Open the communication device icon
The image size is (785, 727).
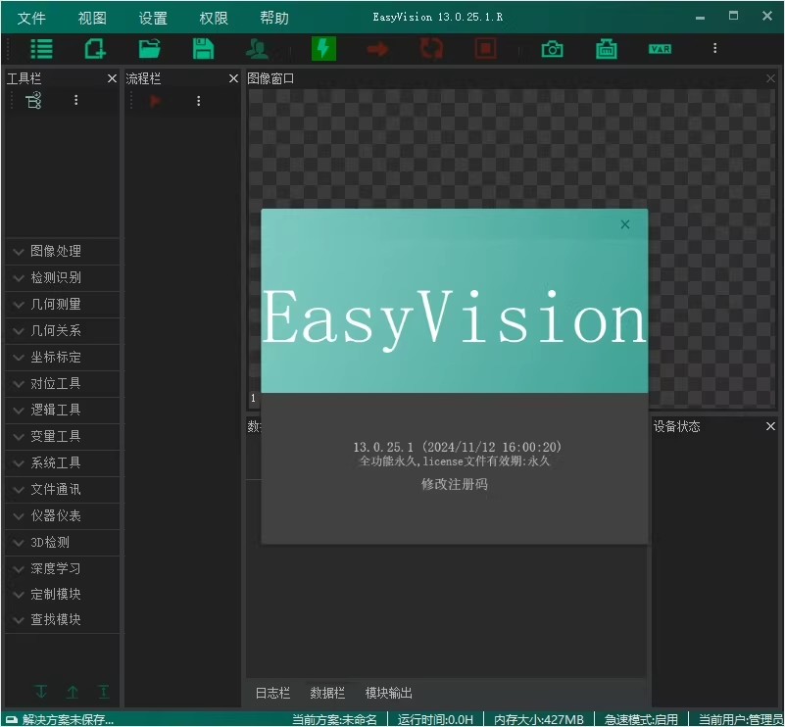(x=607, y=49)
